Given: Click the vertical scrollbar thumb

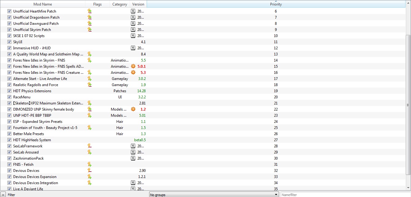Looking at the screenshot, I should (x=408, y=105).
